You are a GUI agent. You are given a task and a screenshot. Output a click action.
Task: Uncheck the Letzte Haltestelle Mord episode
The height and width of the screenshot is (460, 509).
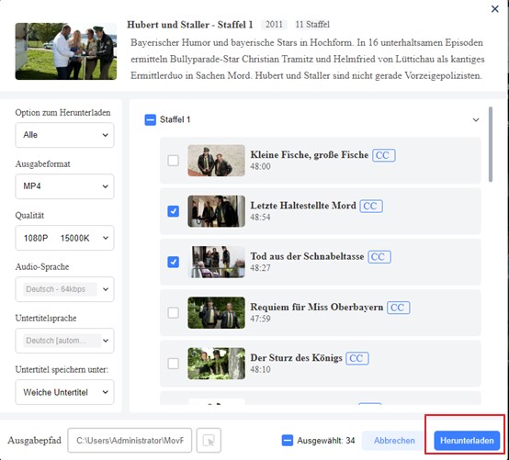[x=173, y=211]
